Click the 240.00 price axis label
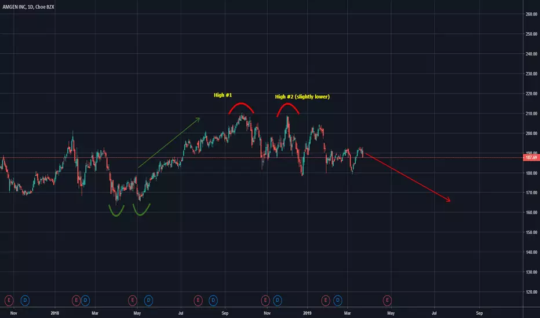Image resolution: width=540 pixels, height=318 pixels. [x=531, y=54]
